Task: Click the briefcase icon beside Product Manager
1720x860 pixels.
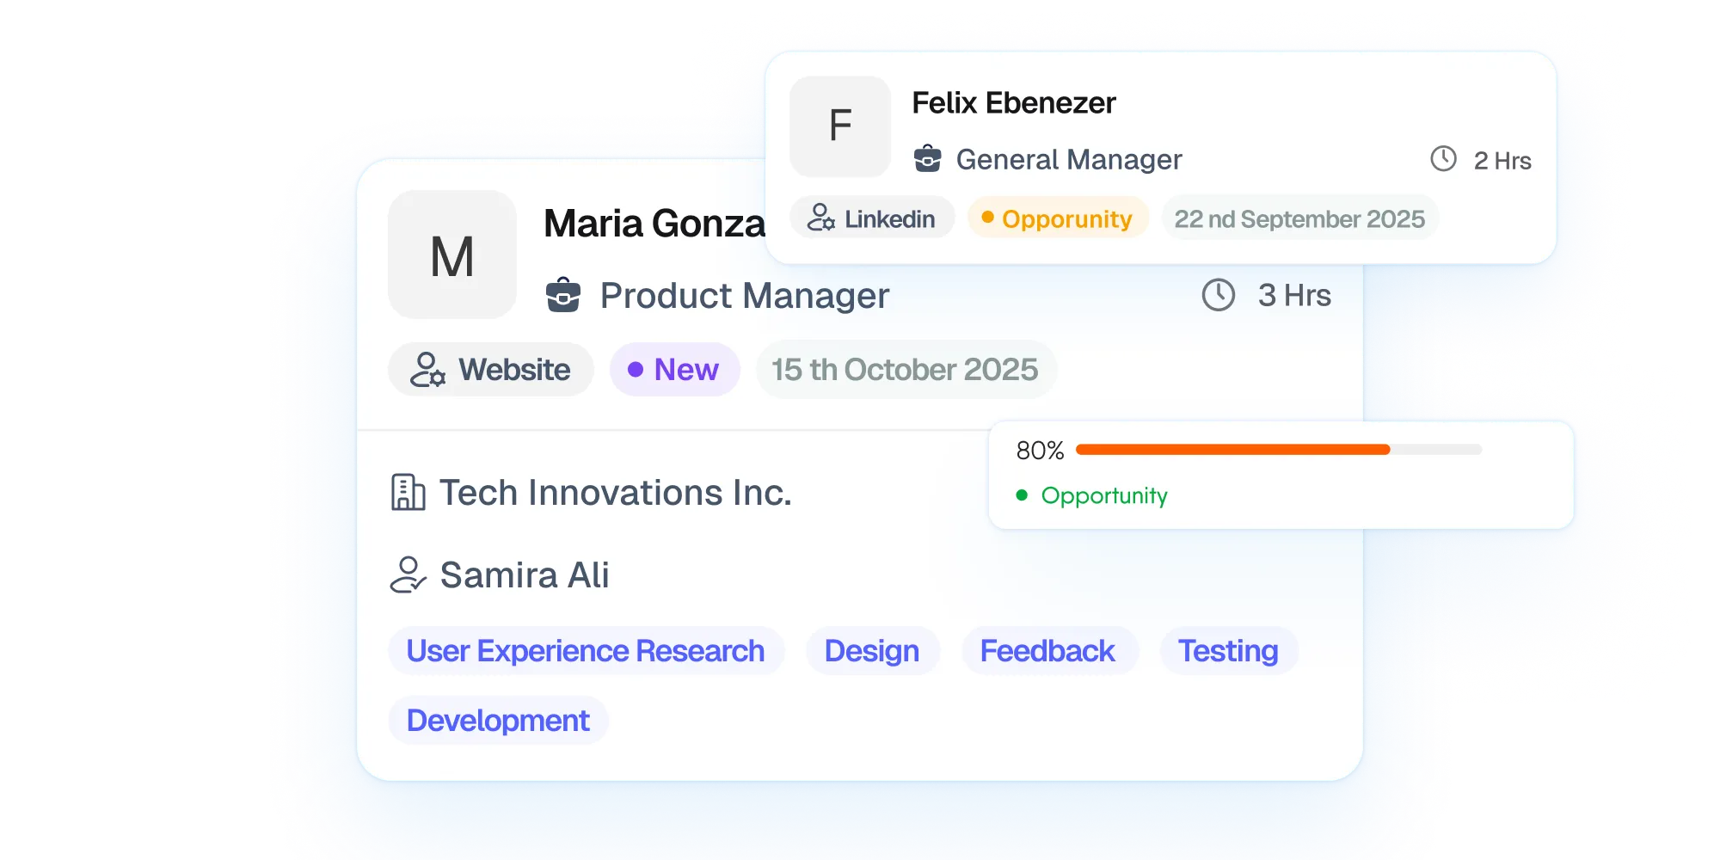Action: pos(563,295)
